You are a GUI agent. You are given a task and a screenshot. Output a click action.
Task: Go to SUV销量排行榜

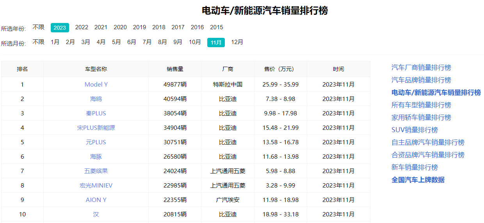click(x=415, y=130)
